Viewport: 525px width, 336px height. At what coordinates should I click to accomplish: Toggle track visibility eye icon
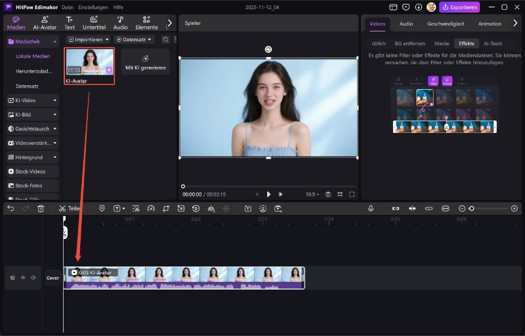[23, 278]
